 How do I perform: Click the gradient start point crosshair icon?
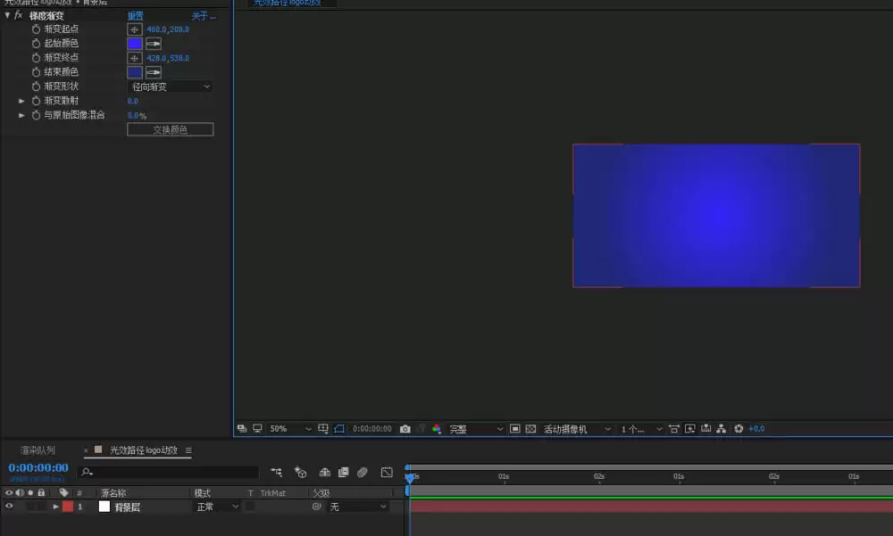click(x=135, y=29)
